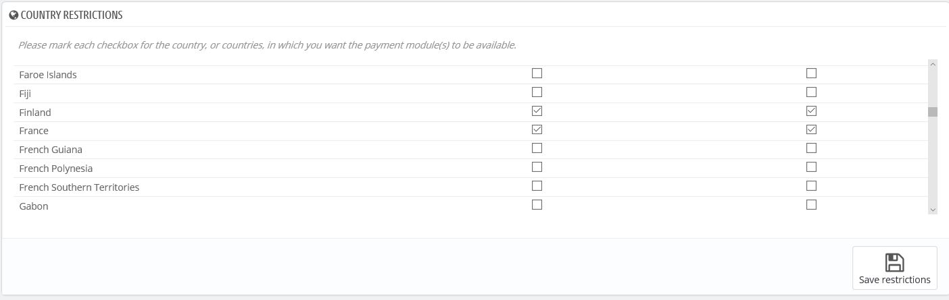
Task: Check the second Faroe Islands checkbox
Action: pos(811,73)
